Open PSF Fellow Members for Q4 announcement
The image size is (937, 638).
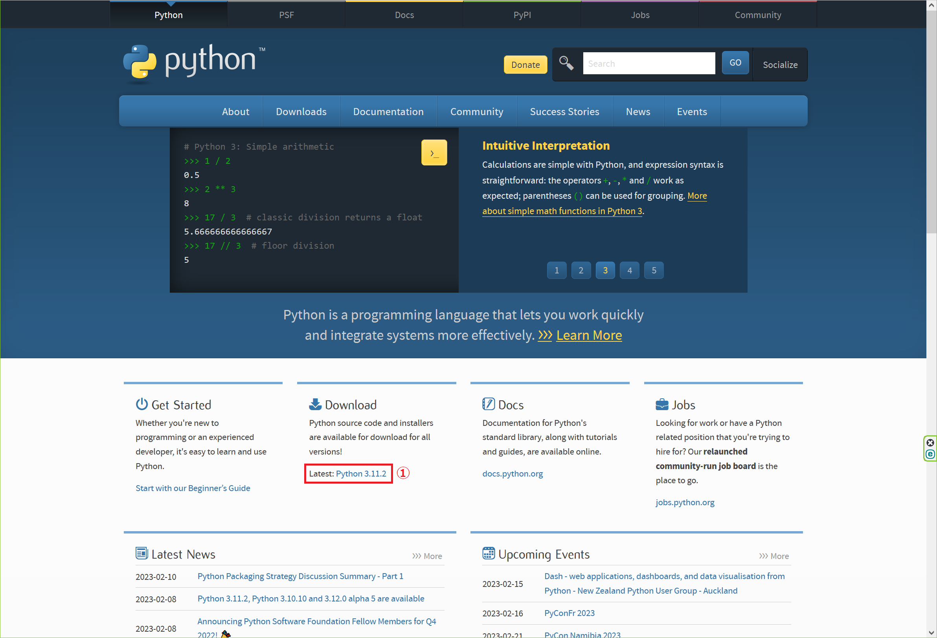316,628
